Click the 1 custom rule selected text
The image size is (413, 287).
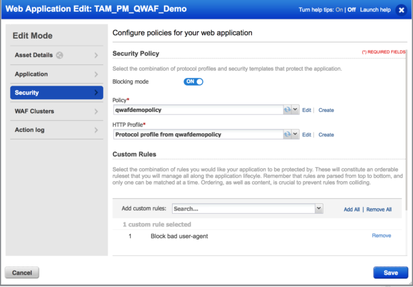point(157,224)
